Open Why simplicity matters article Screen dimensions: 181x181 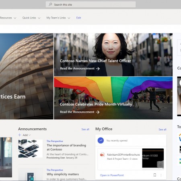pyautogui.click(x=63, y=174)
